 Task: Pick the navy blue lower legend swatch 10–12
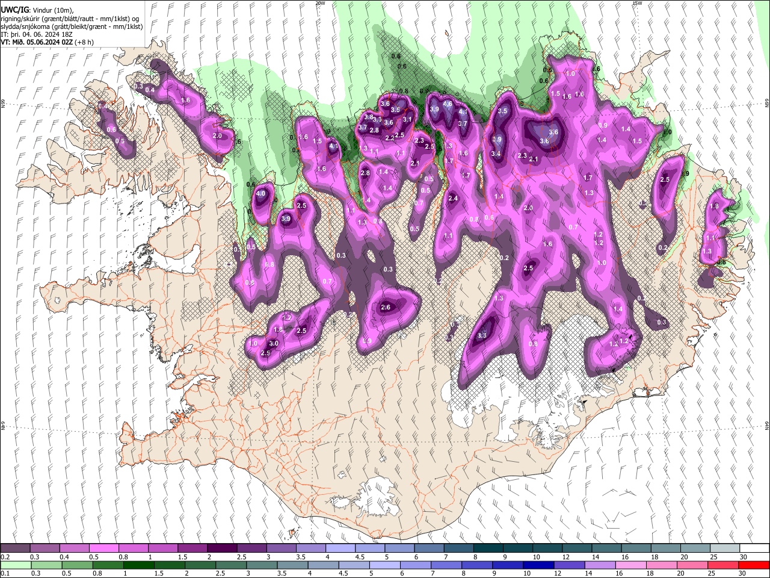point(538,565)
